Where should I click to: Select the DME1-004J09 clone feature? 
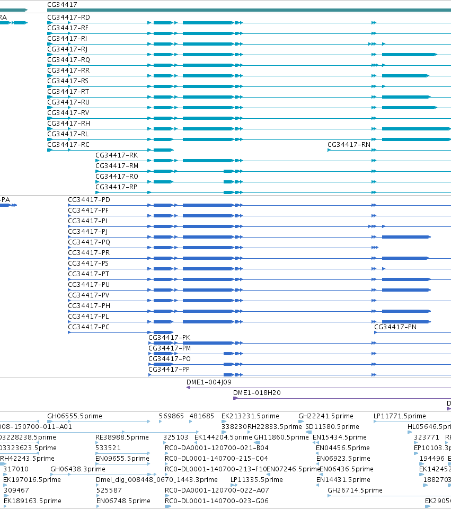(209, 382)
